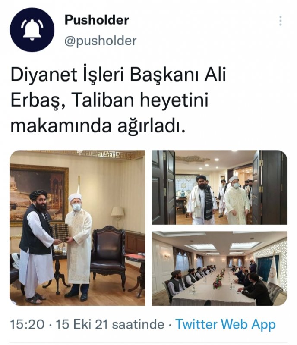
Task: Open the three-dot more options menu
Action: pos(281,21)
